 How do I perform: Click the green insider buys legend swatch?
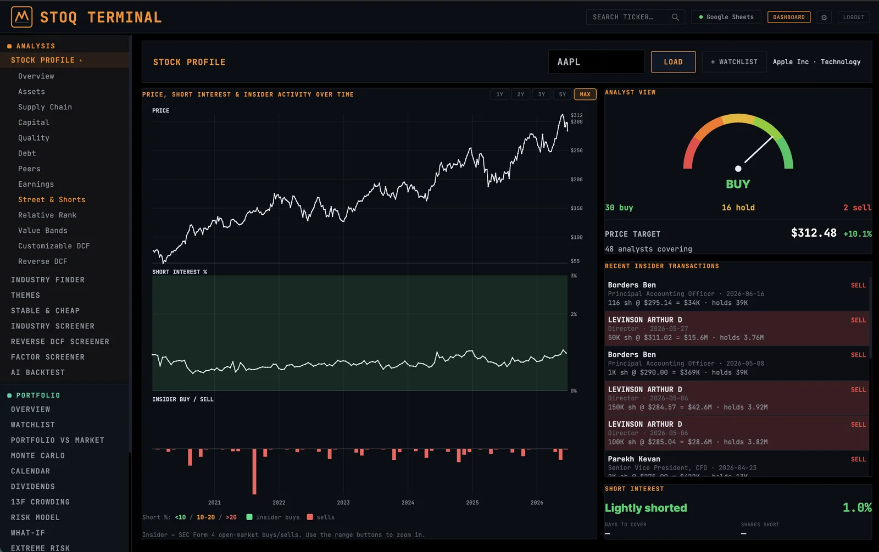[249, 517]
